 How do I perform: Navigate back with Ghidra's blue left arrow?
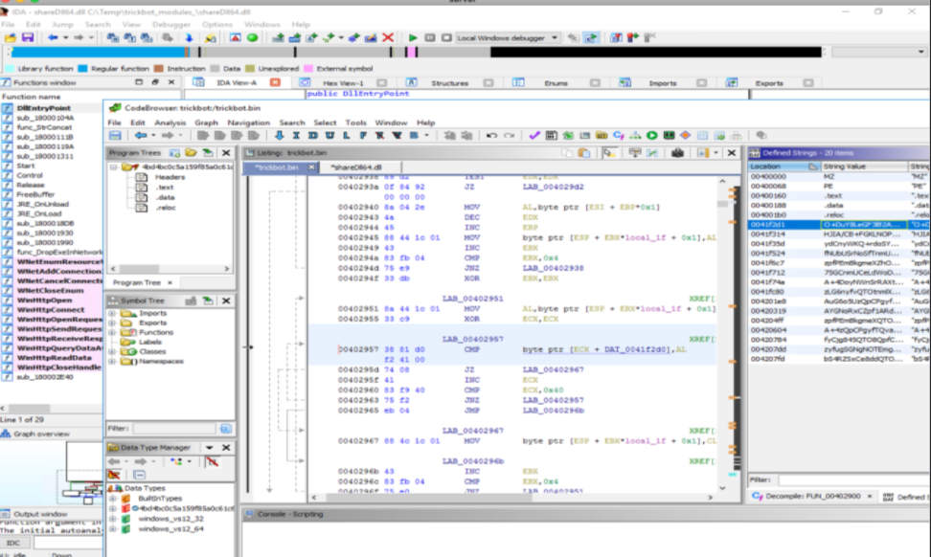[x=141, y=136]
